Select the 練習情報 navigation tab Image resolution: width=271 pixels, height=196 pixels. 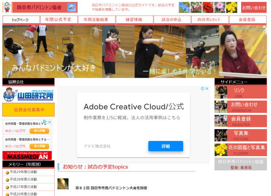[x=134, y=20]
